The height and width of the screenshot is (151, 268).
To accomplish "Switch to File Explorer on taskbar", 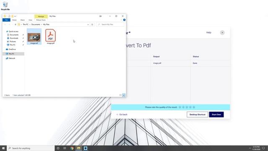I will point(79,148).
